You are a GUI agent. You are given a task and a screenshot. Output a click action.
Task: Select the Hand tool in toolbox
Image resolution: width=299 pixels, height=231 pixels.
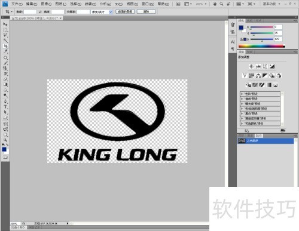coord(5,134)
